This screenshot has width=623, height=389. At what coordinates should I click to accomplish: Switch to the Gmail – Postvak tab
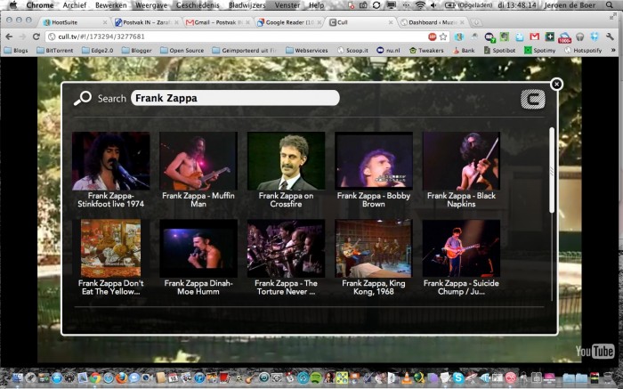[218, 22]
